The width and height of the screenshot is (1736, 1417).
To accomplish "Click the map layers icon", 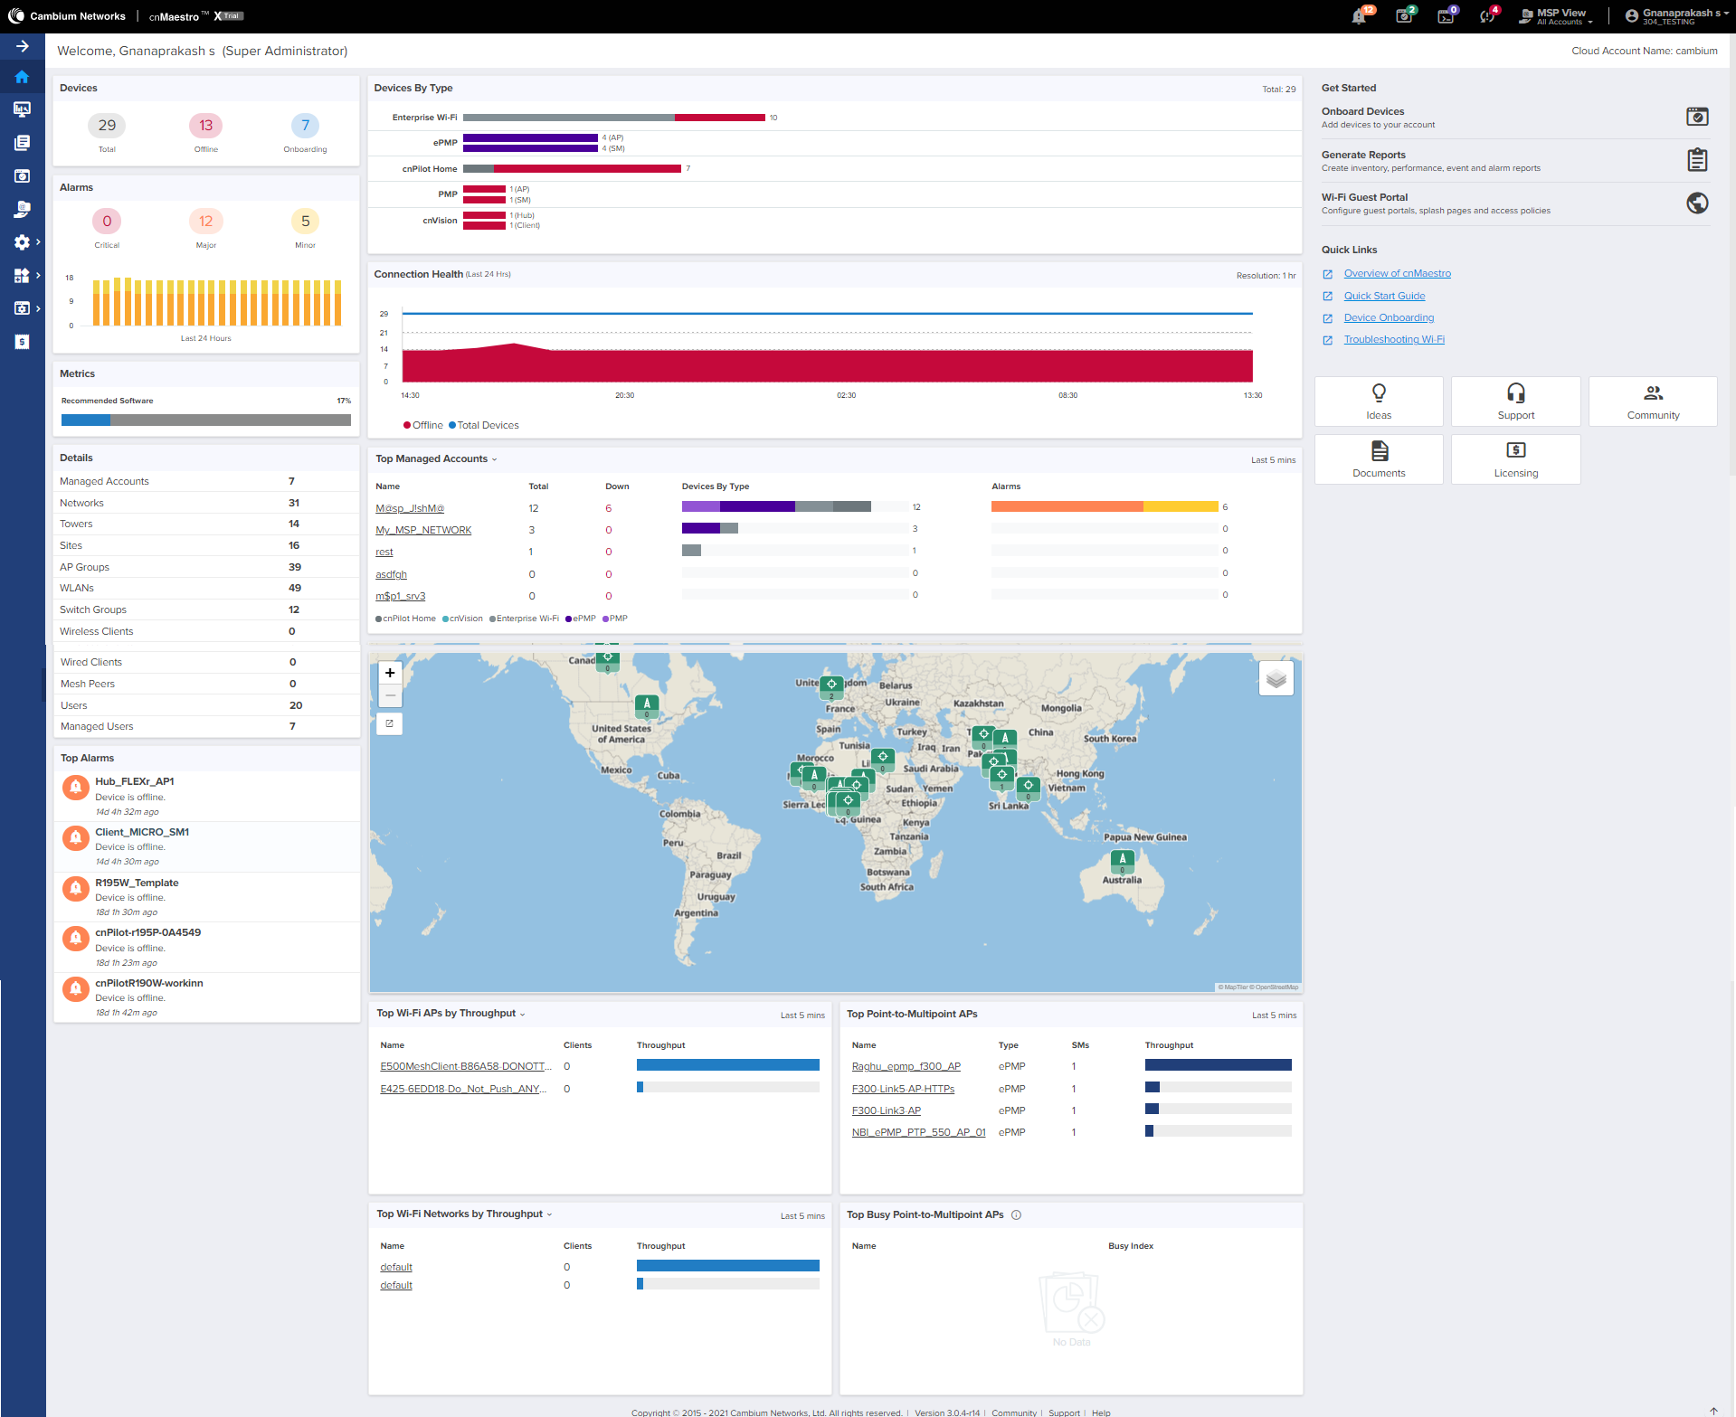I will tap(1276, 679).
